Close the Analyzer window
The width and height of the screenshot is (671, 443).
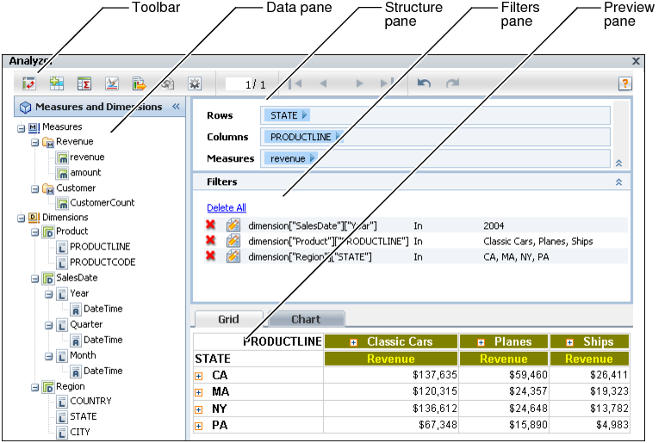click(636, 61)
